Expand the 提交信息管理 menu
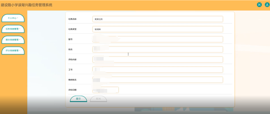This screenshot has height=114, width=270. coord(13,40)
